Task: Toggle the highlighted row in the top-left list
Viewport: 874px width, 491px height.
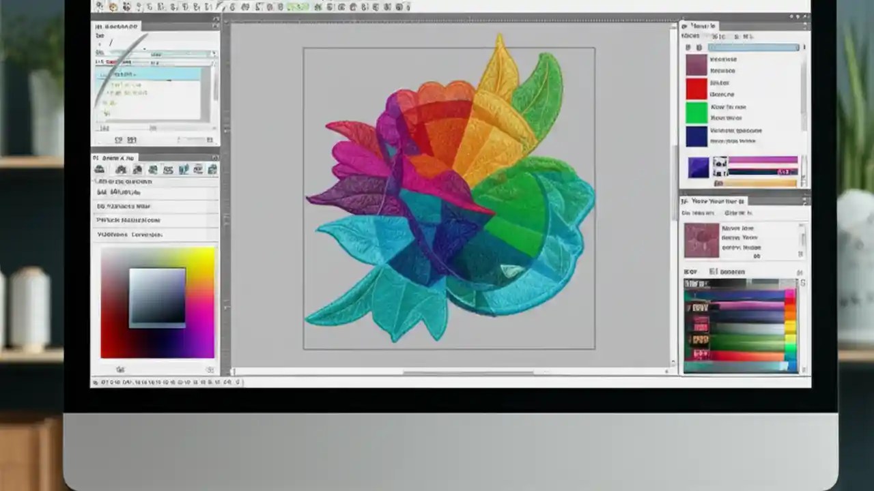Action: coord(154,73)
